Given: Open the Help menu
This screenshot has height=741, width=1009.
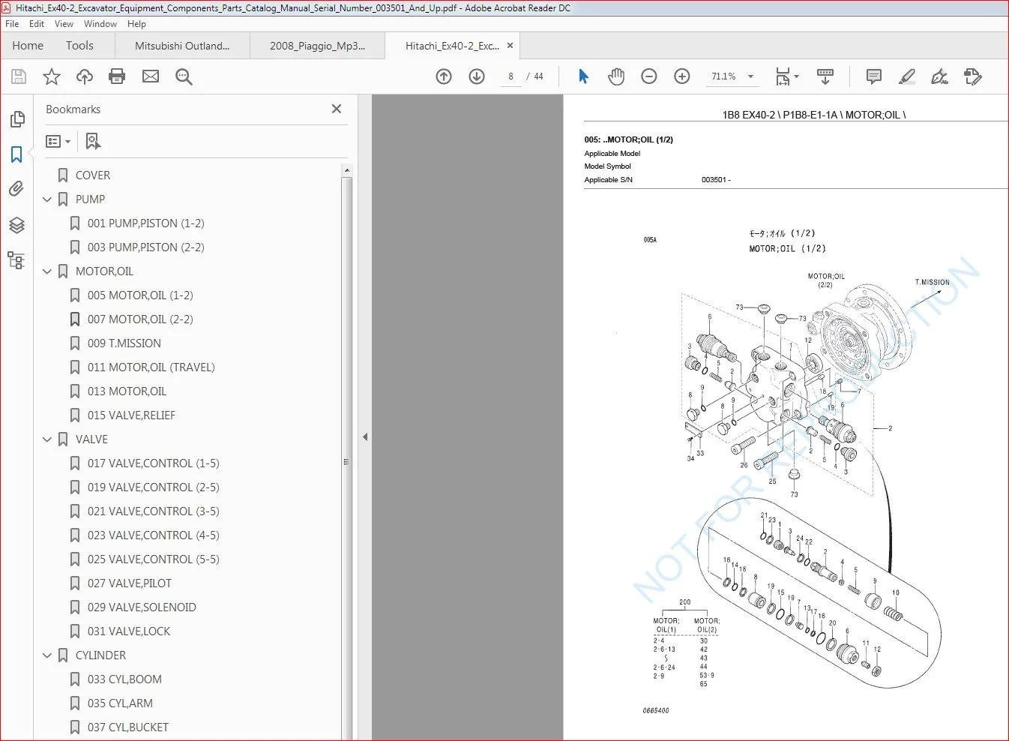Looking at the screenshot, I should point(136,24).
